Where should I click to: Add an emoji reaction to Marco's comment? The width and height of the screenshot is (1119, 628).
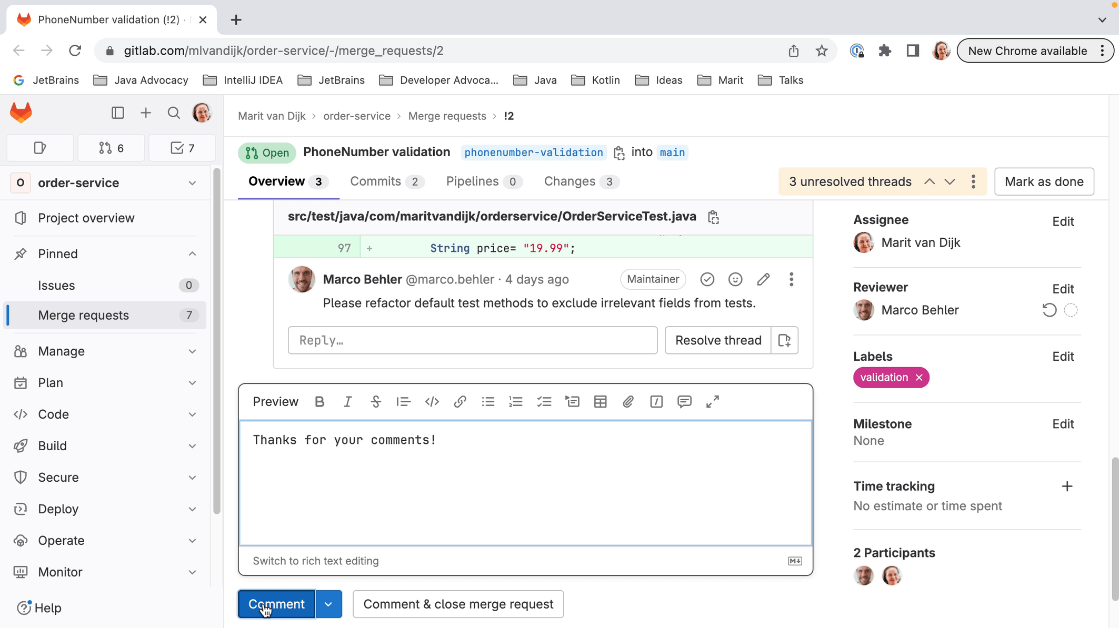(x=735, y=279)
